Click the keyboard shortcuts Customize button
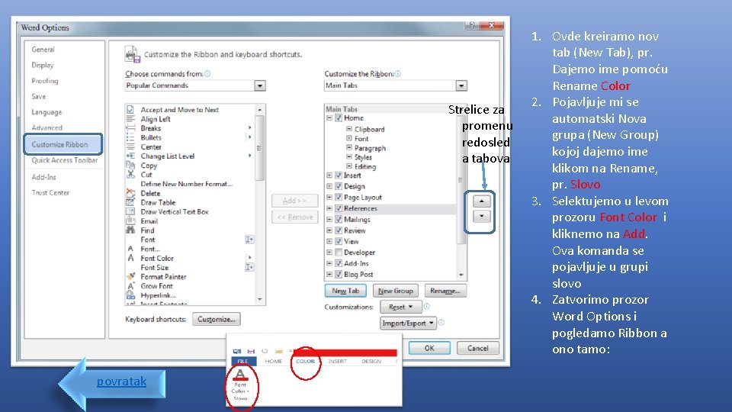The width and height of the screenshot is (732, 412). pyautogui.click(x=216, y=319)
